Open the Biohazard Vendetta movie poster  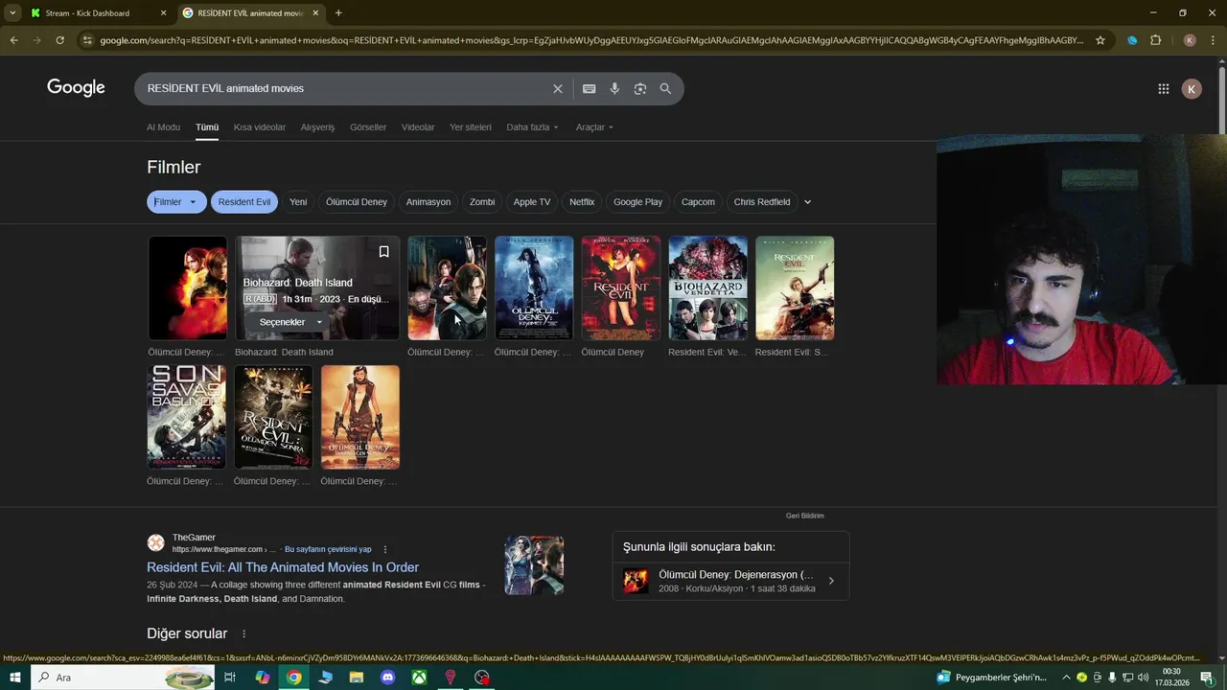coord(707,288)
